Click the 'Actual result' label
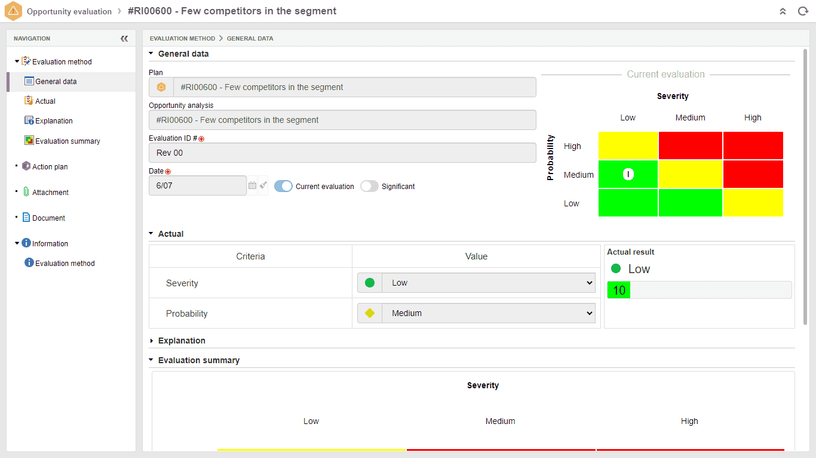This screenshot has width=816, height=458. click(x=631, y=252)
